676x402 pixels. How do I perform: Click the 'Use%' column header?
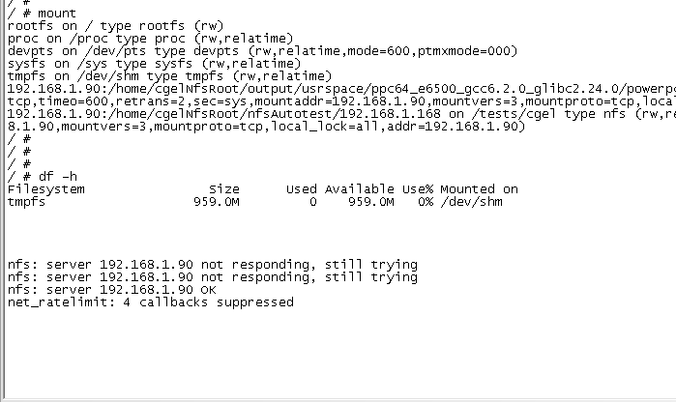418,189
